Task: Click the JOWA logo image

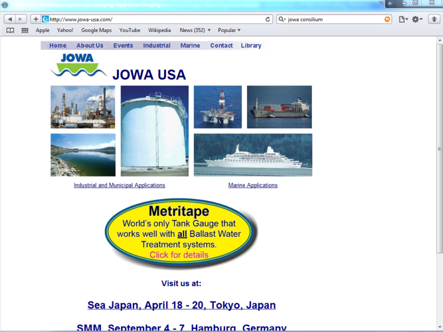Action: point(79,65)
